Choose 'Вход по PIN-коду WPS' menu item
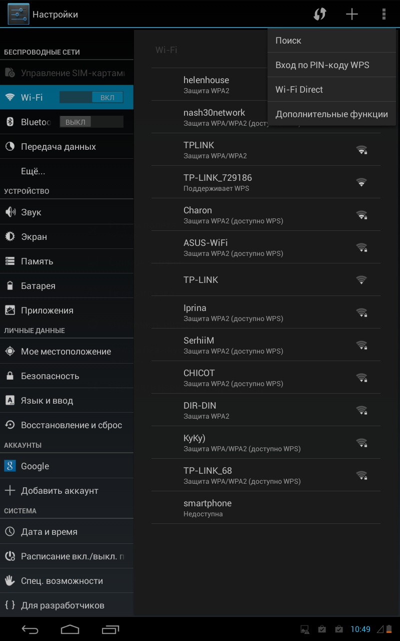This screenshot has width=400, height=641. click(322, 65)
